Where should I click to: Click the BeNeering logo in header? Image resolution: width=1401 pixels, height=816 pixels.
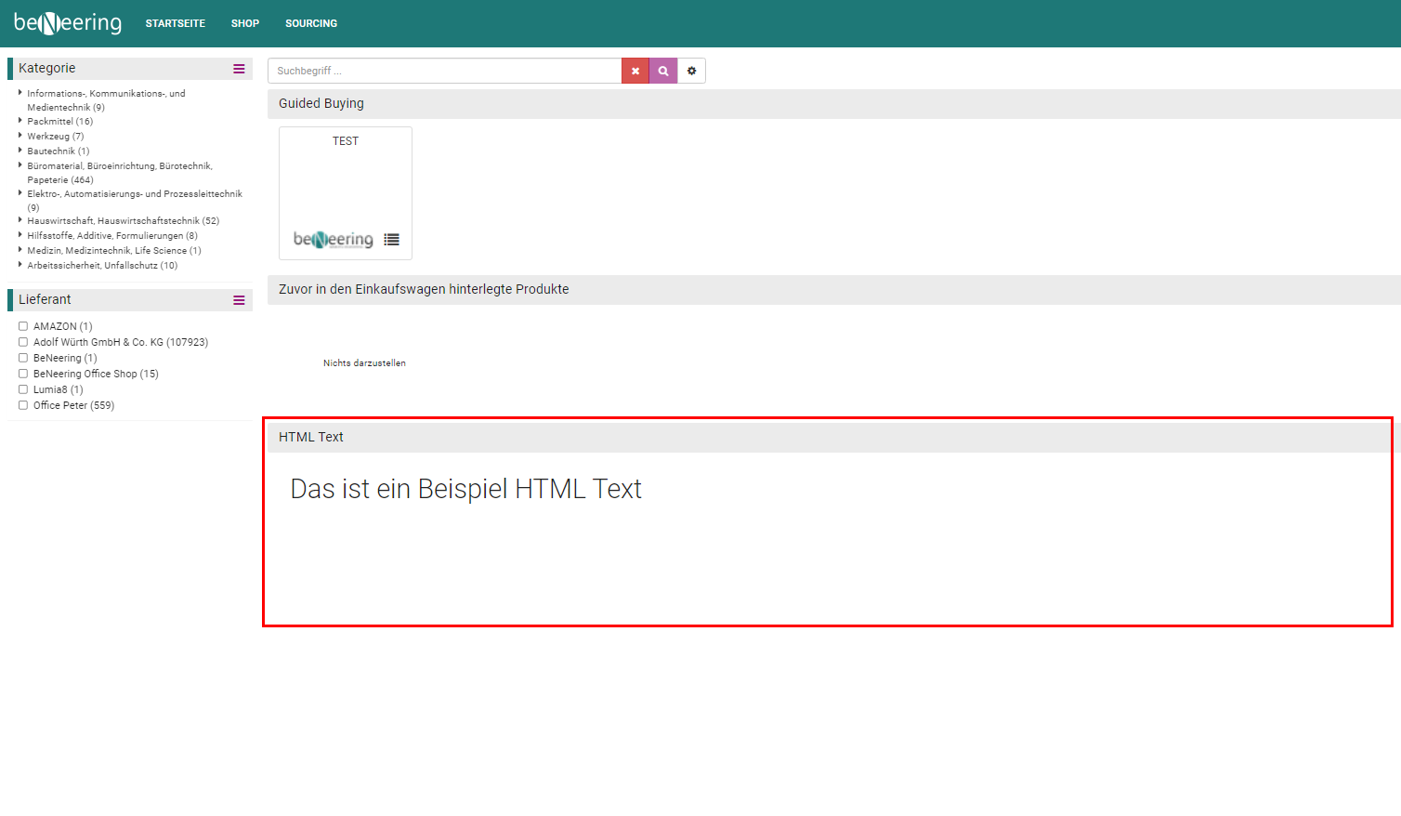pos(68,23)
